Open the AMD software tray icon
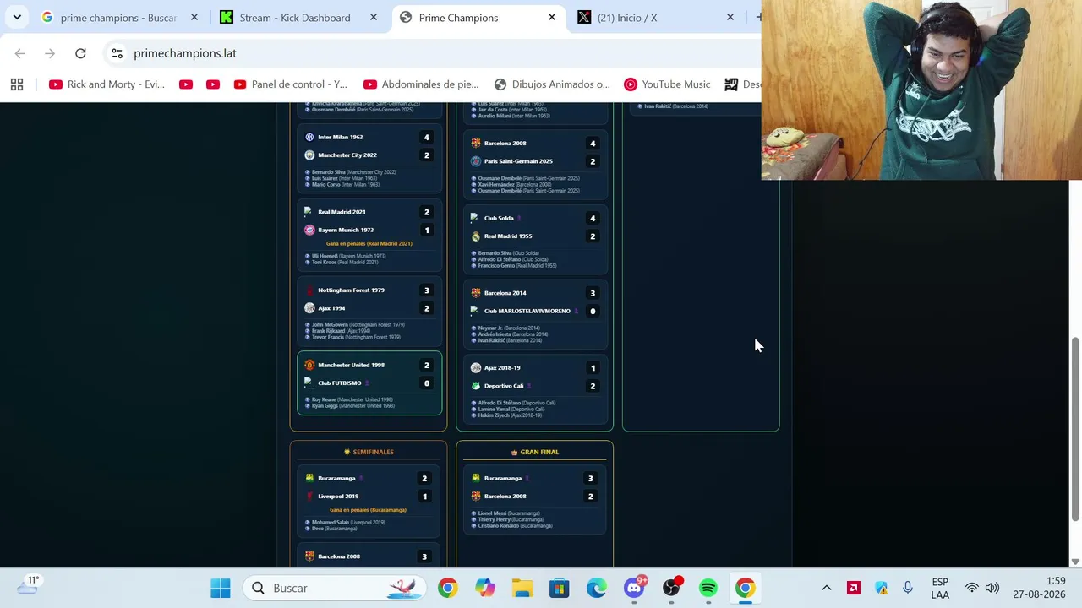This screenshot has height=608, width=1082. point(854,588)
